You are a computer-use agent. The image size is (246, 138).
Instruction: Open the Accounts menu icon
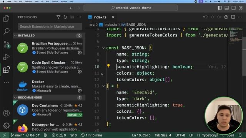pyautogui.click(x=6, y=113)
